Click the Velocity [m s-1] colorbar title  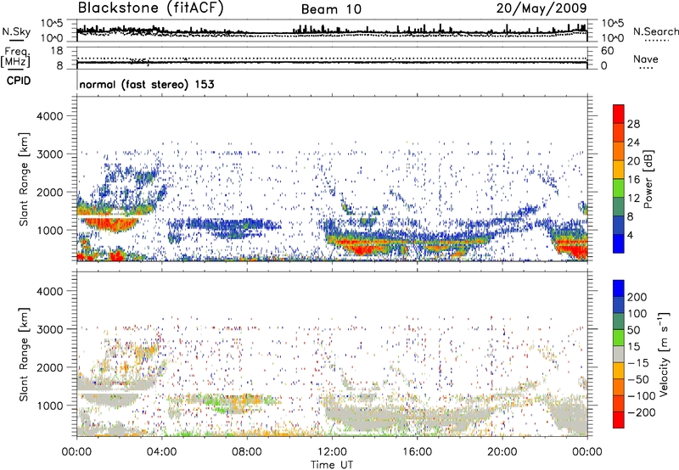(x=664, y=354)
